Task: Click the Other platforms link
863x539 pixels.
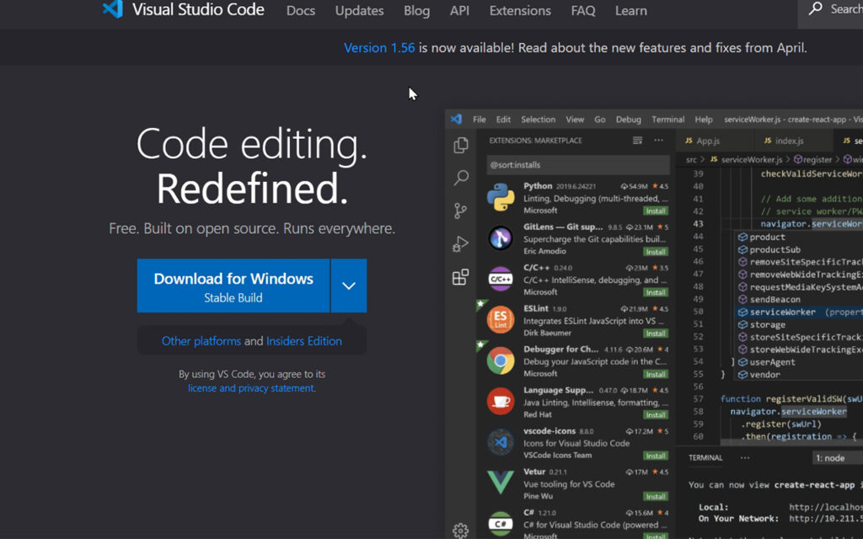Action: pyautogui.click(x=201, y=341)
